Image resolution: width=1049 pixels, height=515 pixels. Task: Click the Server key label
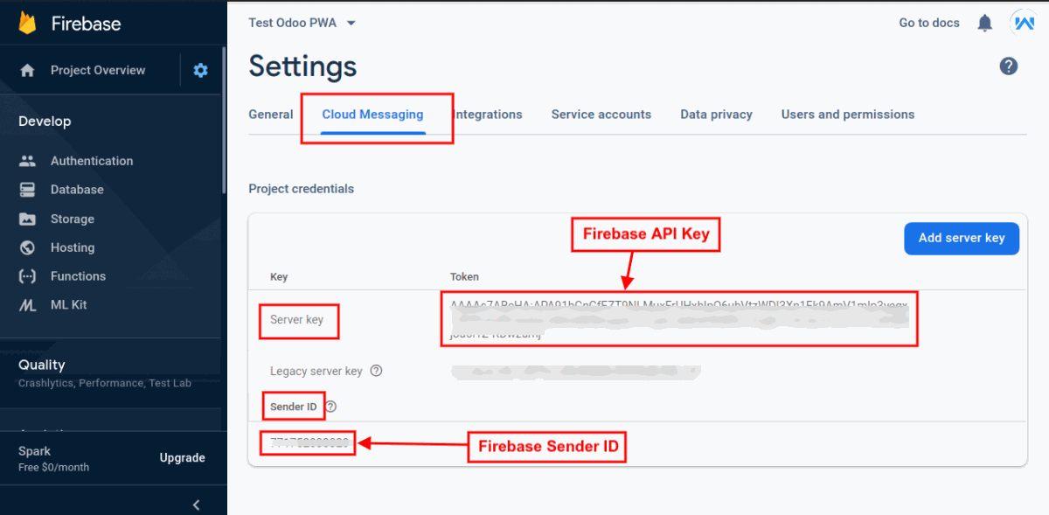(x=296, y=320)
